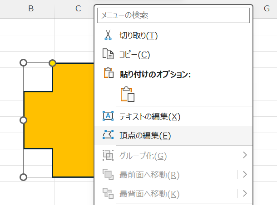
Task: Click the メニューの検索 search field
Action: 173,15
